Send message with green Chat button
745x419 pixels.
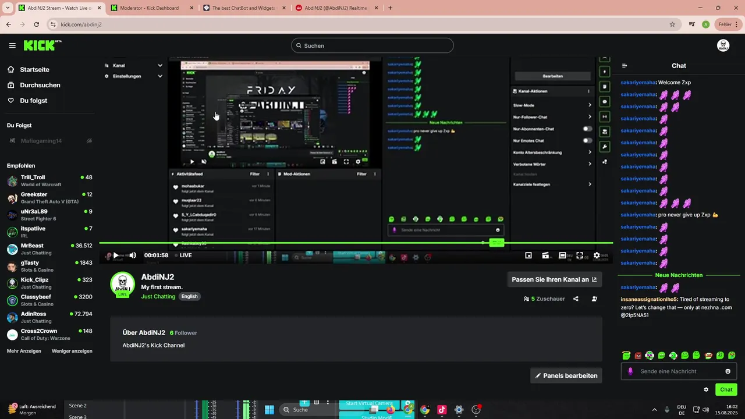pyautogui.click(x=726, y=389)
